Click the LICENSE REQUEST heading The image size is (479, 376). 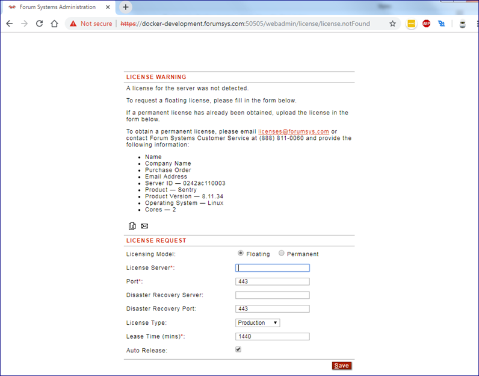[156, 240]
